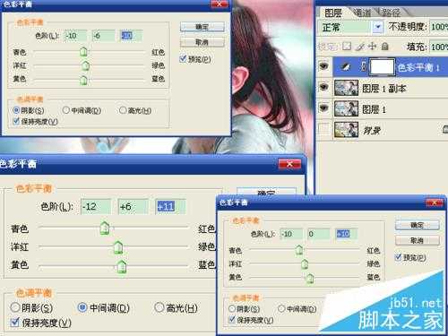Select 中间调(D) radio in the -12 +6 dialog
448x336 pixels.
(82, 307)
